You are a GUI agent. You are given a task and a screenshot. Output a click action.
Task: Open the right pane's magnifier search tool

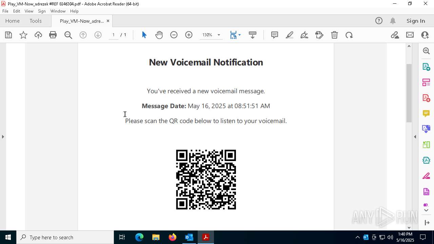pos(426,51)
